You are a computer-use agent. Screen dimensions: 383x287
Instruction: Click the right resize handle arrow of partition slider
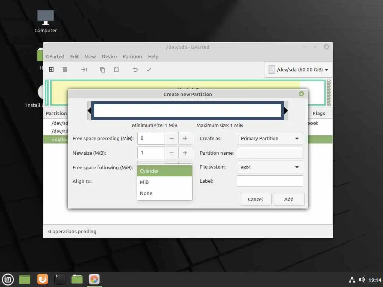coord(286,111)
